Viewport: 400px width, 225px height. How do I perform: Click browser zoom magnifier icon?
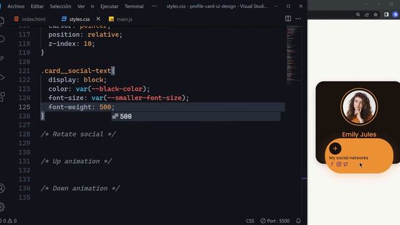(x=358, y=15)
